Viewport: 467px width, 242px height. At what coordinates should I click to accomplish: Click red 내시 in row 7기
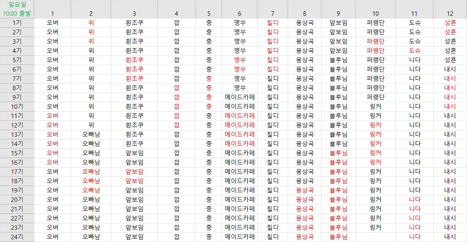[450, 79]
